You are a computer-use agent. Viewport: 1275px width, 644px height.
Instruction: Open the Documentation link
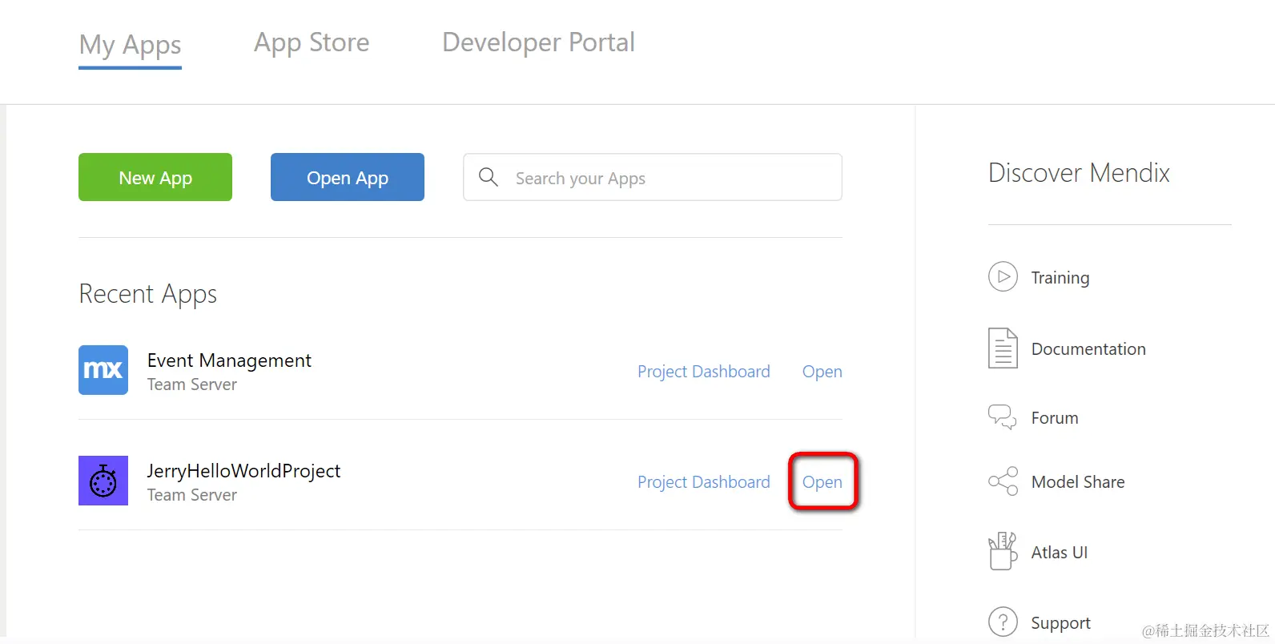coord(1088,349)
